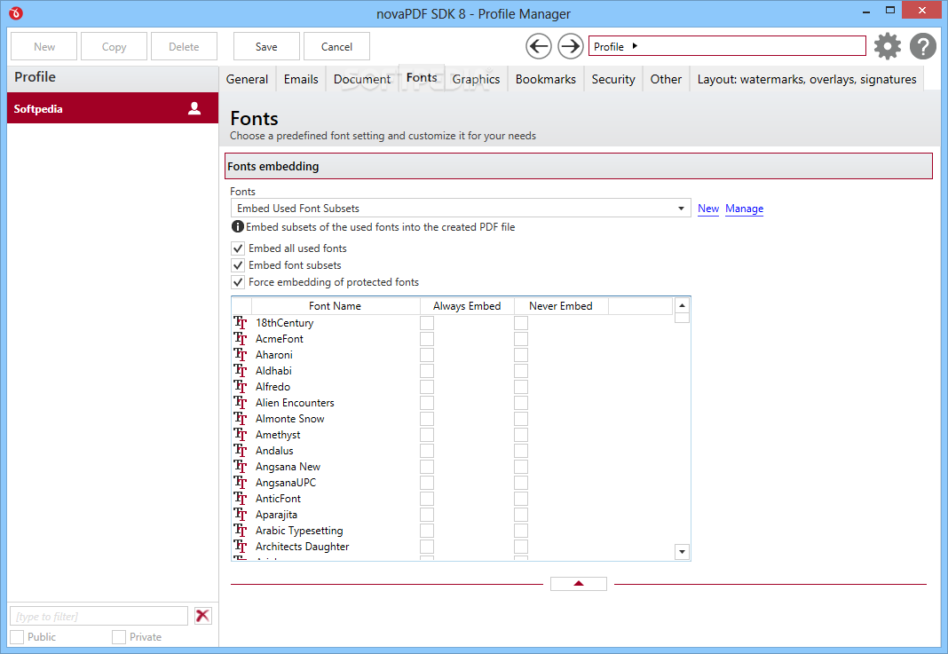Click the TrueType icon for Aldhabi
The width and height of the screenshot is (948, 654).
pos(240,371)
